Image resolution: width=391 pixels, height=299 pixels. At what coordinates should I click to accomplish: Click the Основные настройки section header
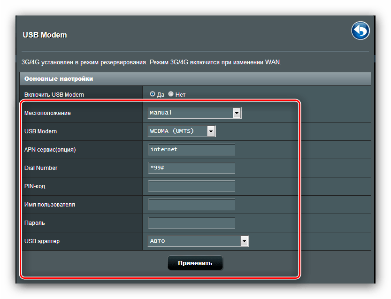[x=59, y=78]
